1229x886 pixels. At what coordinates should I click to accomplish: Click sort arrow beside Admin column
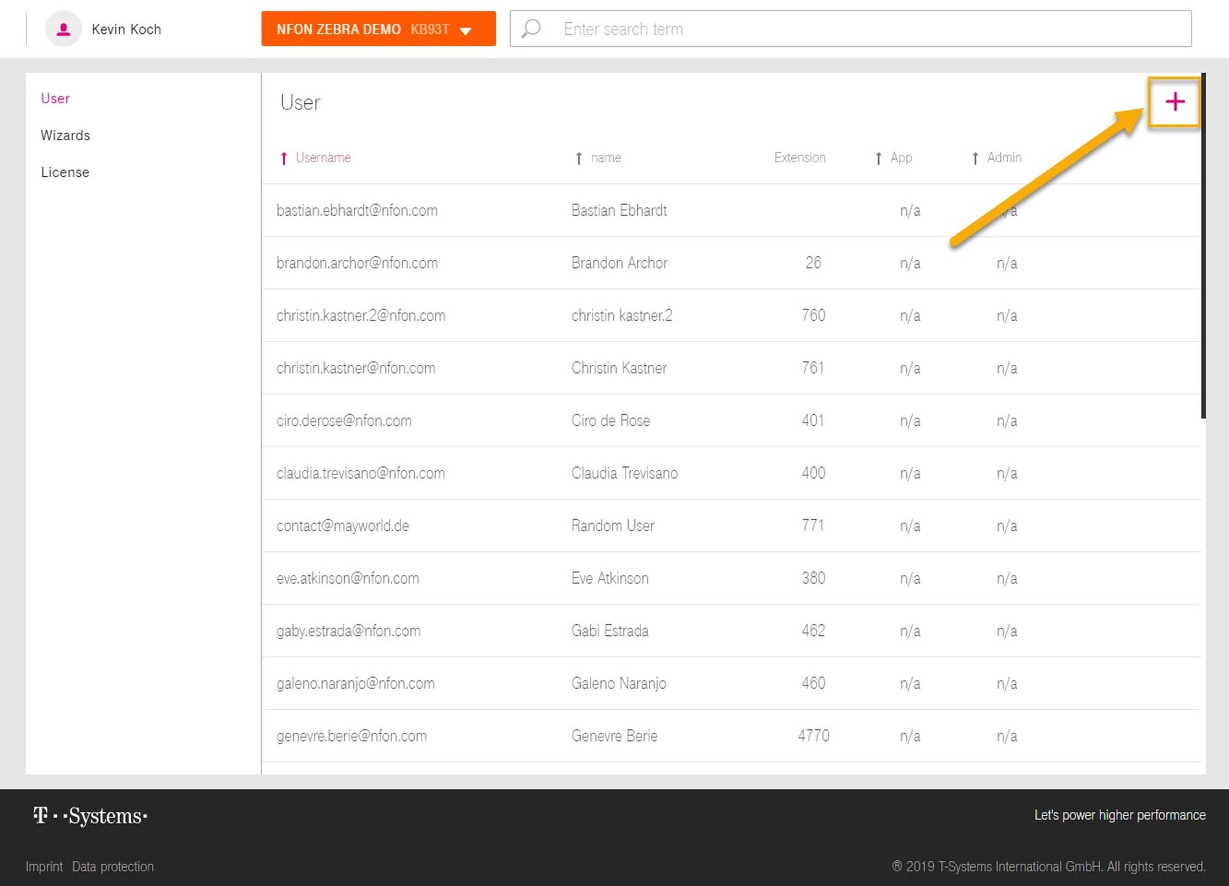click(x=975, y=159)
